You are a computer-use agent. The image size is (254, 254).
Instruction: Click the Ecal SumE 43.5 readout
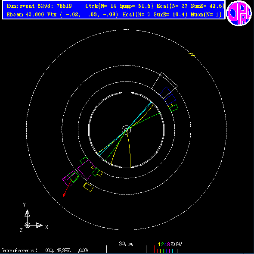190,6
